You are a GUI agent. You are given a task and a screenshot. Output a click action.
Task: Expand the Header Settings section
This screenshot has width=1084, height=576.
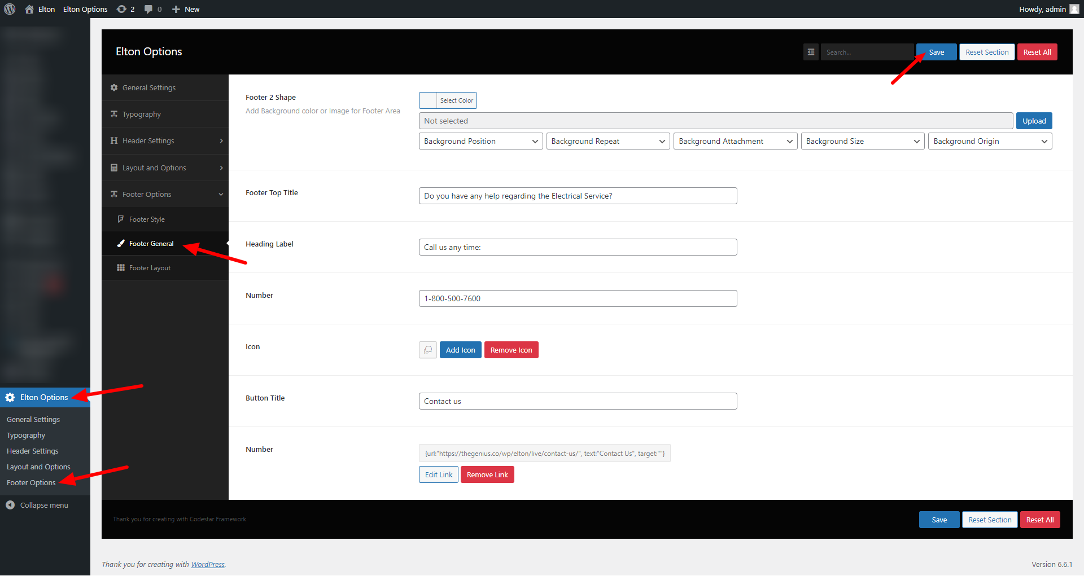(165, 140)
